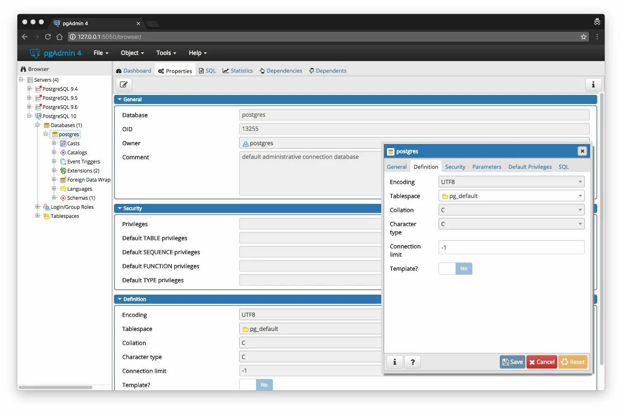Cancel the postgres dialog
The image size is (622, 411).
(x=541, y=362)
